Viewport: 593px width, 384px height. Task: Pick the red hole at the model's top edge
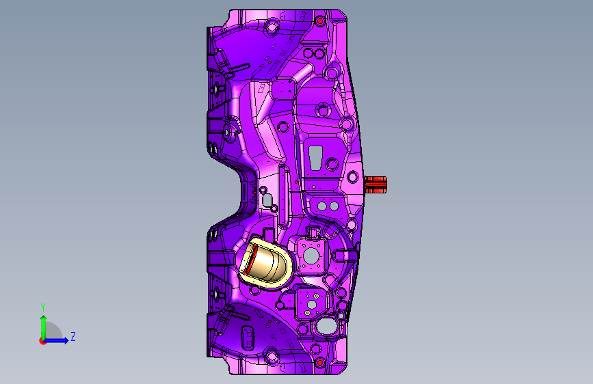(320, 20)
